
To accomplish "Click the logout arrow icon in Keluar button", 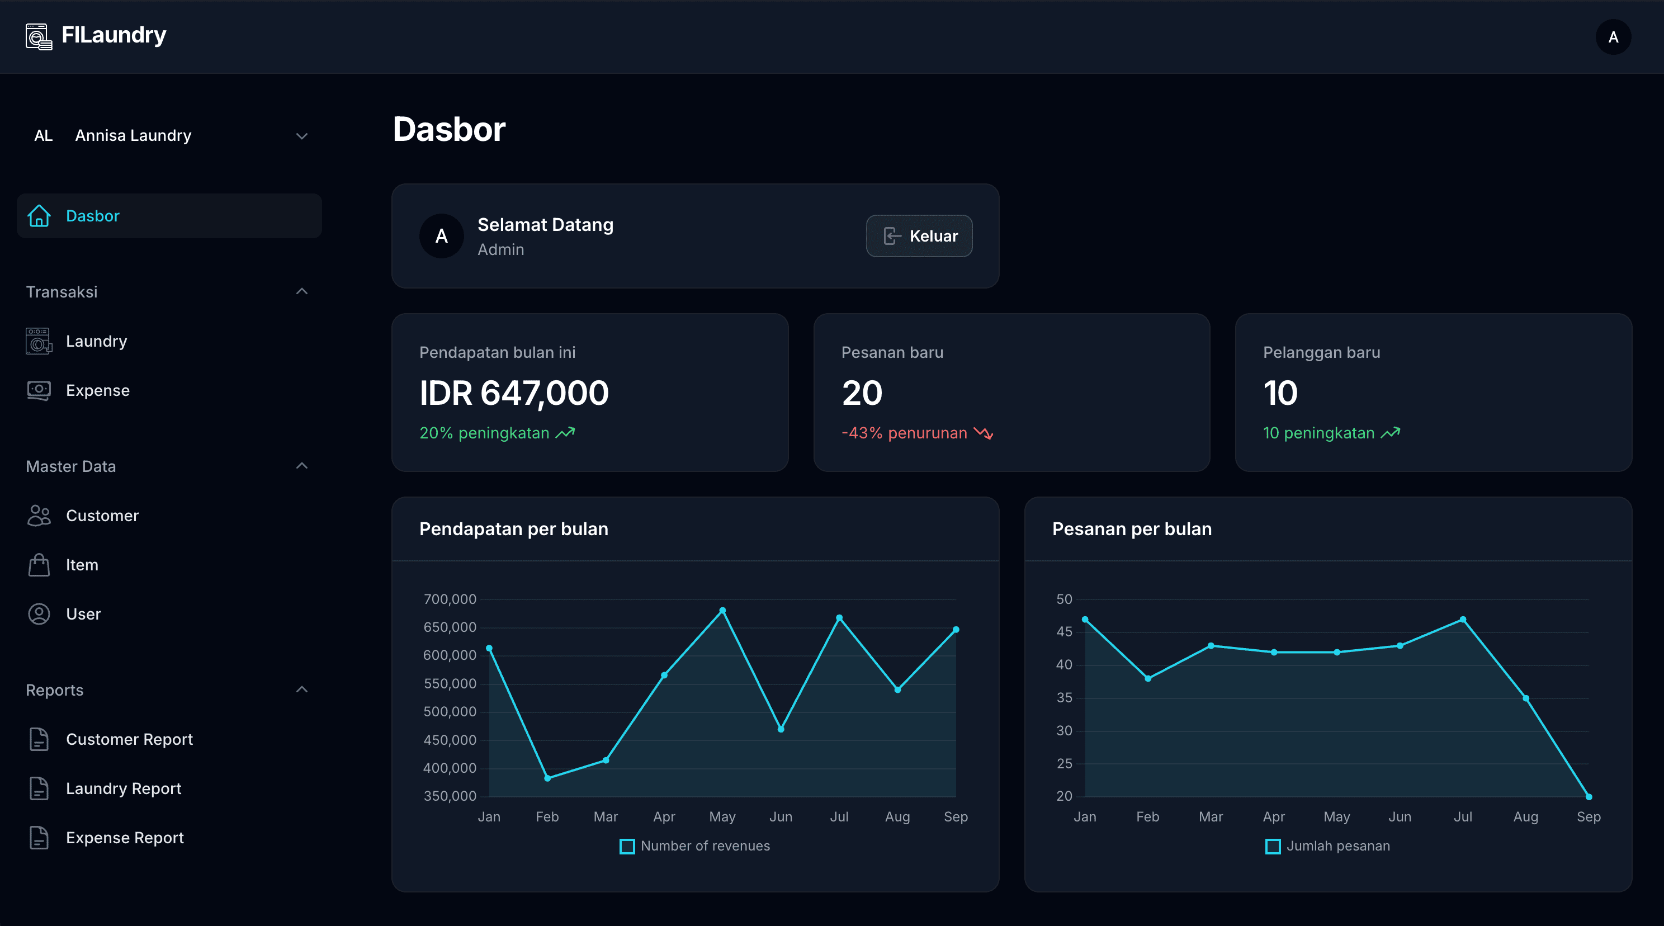I will coord(892,236).
